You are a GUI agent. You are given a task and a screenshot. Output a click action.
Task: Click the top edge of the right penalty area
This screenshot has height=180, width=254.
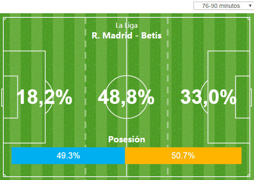coord(229,51)
